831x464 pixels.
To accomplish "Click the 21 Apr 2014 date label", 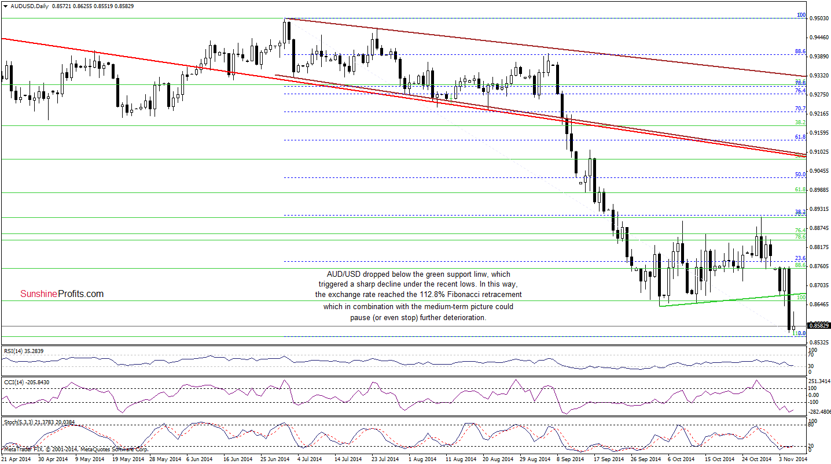I will 16,459.
